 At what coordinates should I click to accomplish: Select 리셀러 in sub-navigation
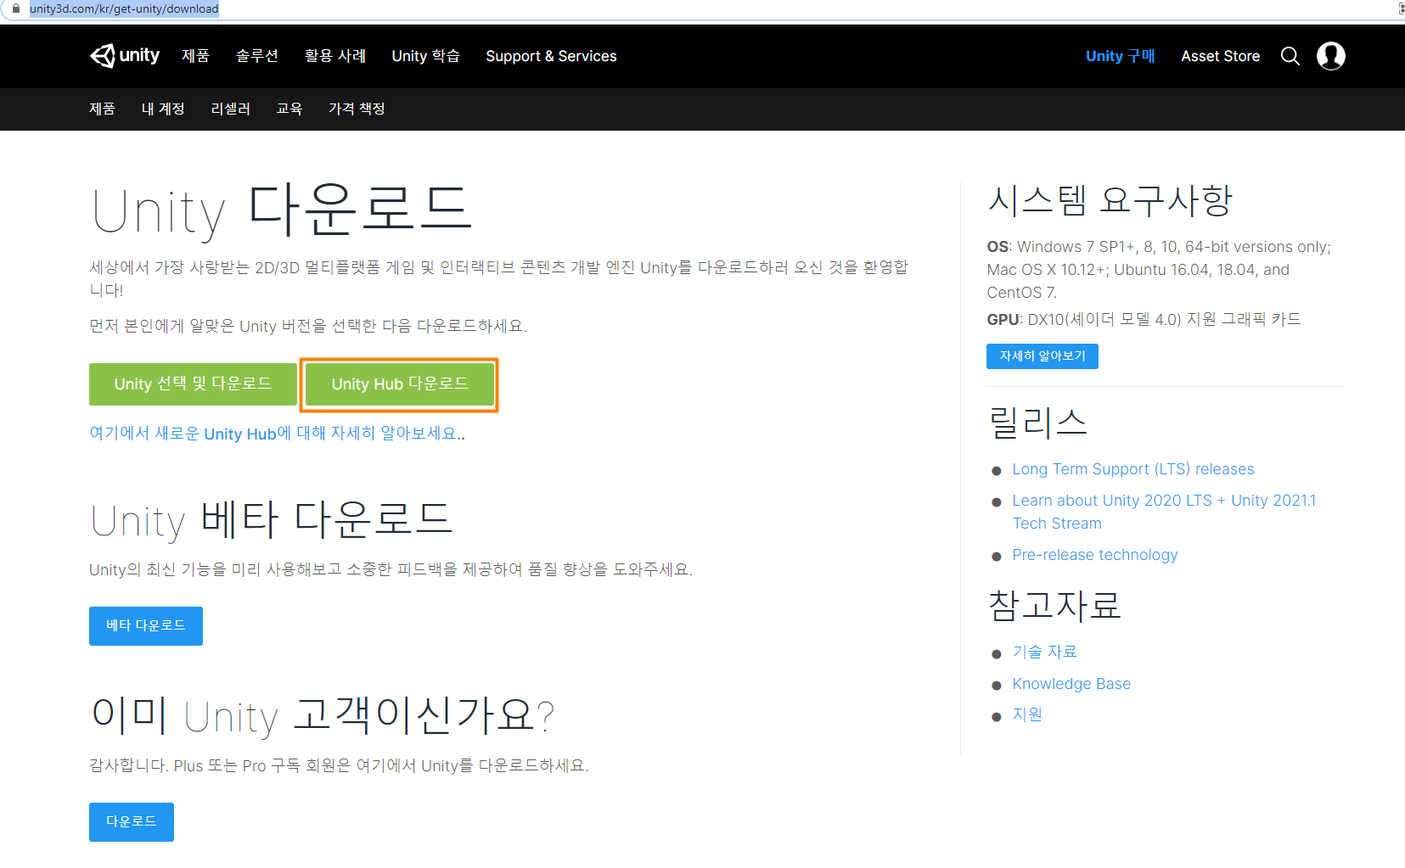230,109
